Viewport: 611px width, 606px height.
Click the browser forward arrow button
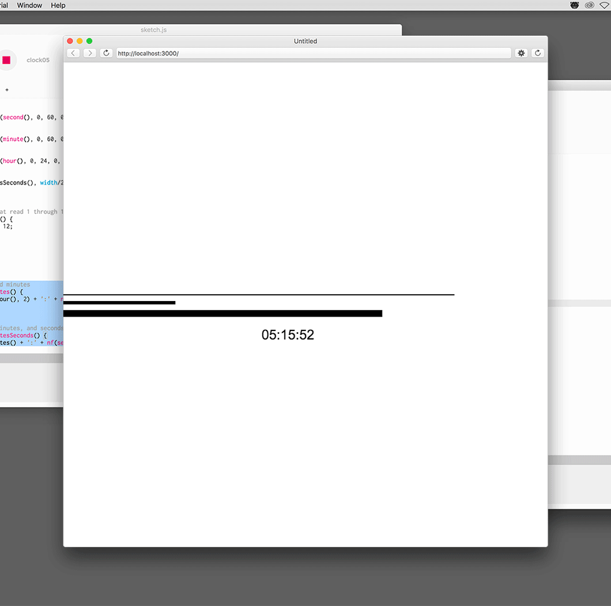pyautogui.click(x=89, y=53)
